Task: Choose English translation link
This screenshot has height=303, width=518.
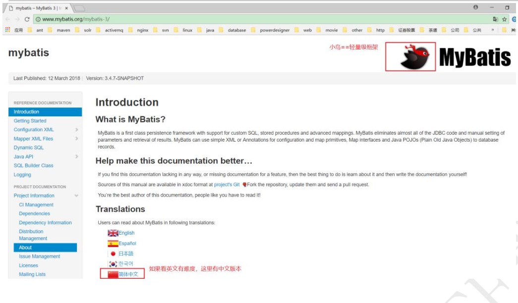Action: tap(126, 233)
